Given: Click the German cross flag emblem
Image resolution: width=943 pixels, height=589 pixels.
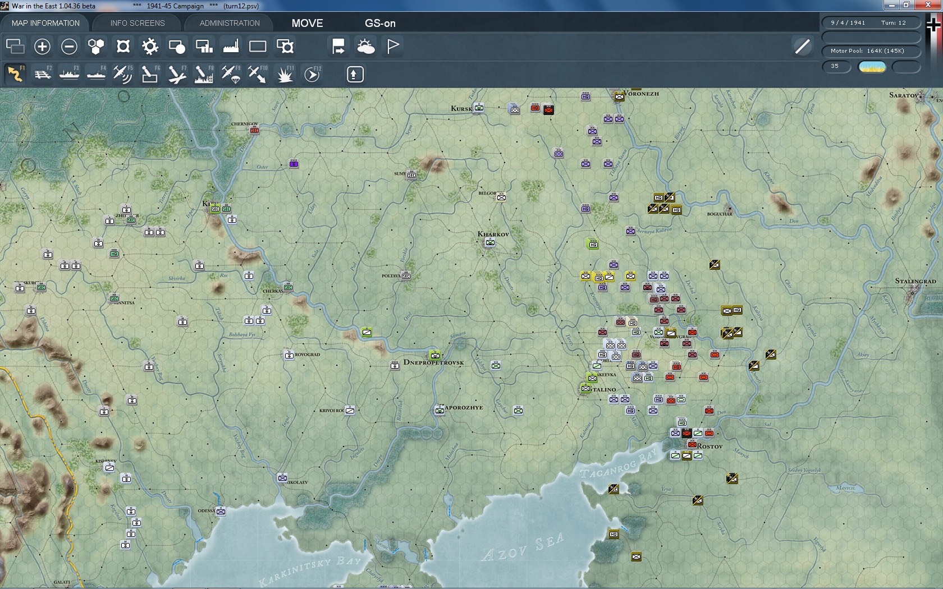Looking at the screenshot, I should pyautogui.click(x=933, y=25).
